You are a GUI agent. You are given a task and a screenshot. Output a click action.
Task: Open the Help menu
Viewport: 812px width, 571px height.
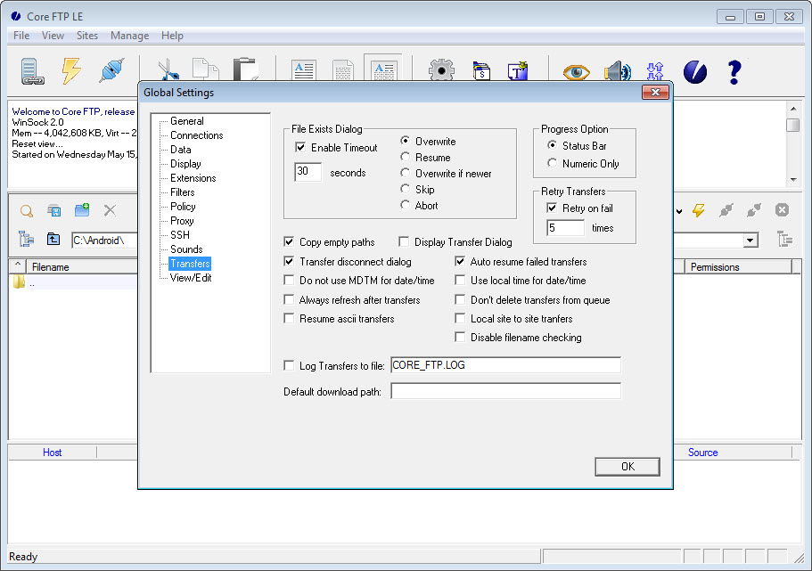point(172,36)
